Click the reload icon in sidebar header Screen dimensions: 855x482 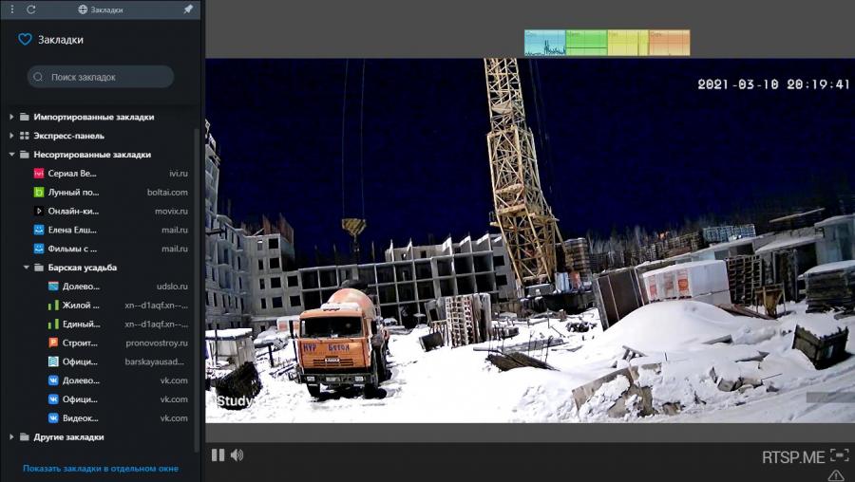tap(30, 9)
